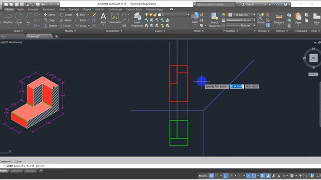The width and height of the screenshot is (321, 180).
Task: Click the WCS label under ViewCube
Action: (313, 74)
